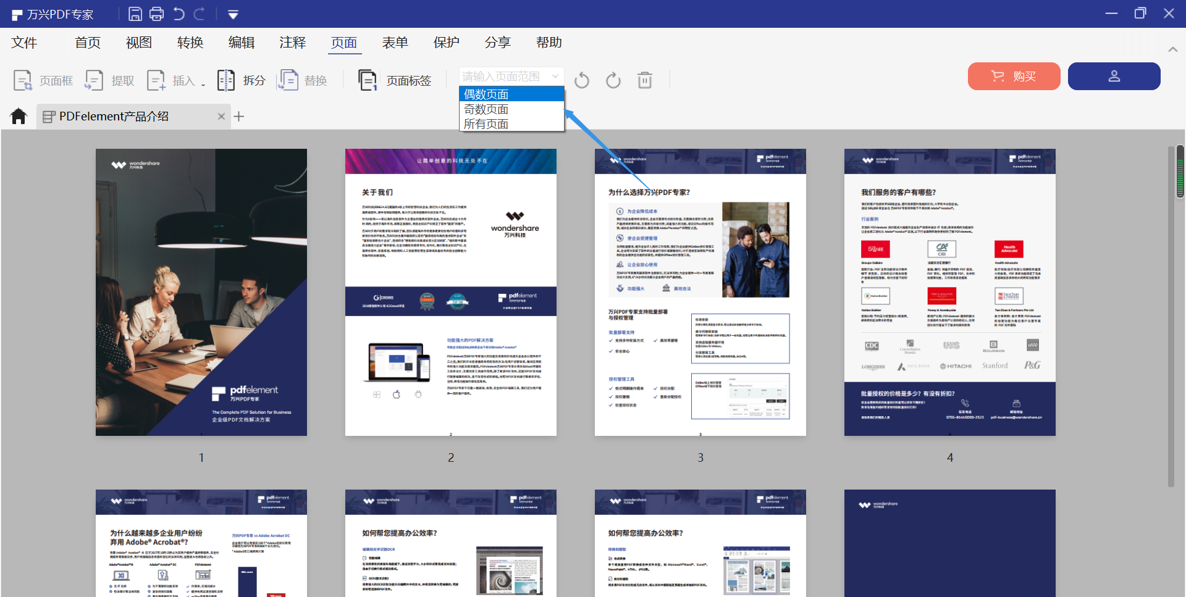The height and width of the screenshot is (597, 1186).
Task: Rotate pages counterclockwise
Action: coord(582,80)
